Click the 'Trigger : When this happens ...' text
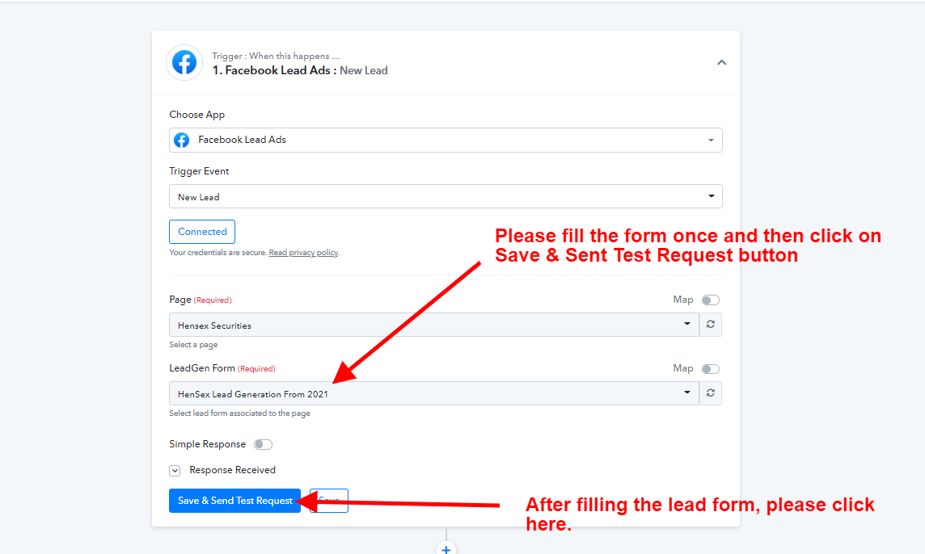Viewport: 925px width, 554px height. 276,56
